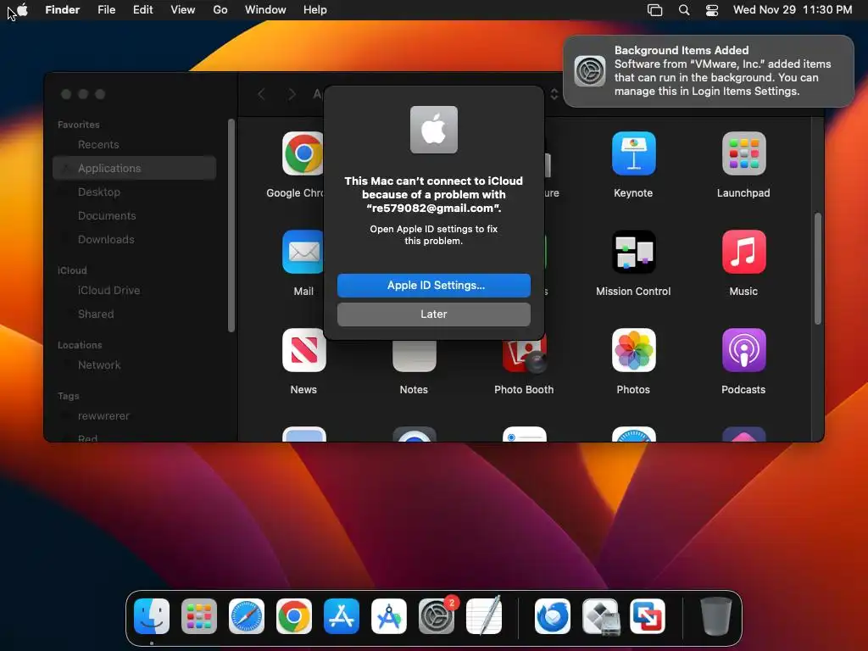
Task: Open the Launchpad app in Finder
Action: click(743, 153)
